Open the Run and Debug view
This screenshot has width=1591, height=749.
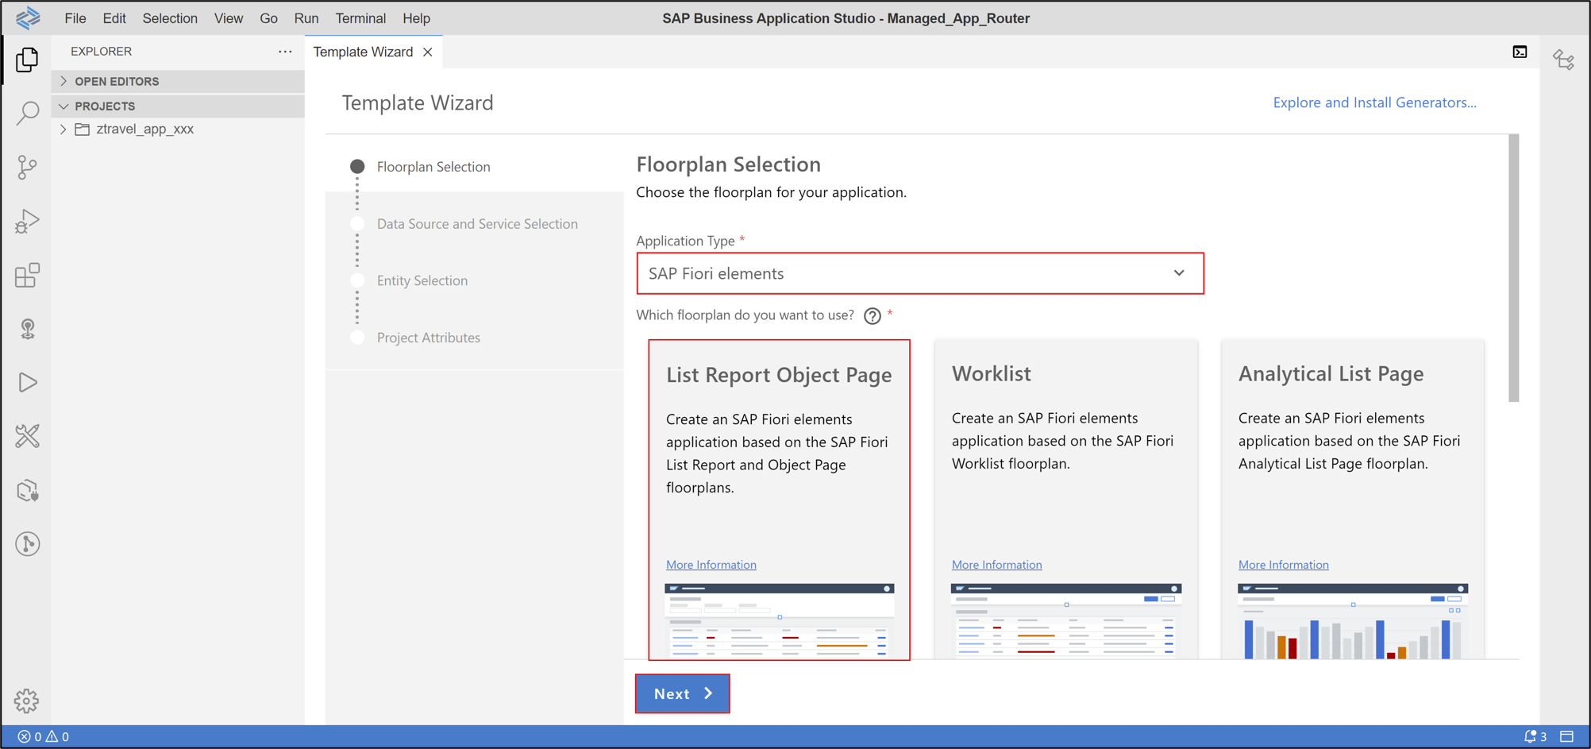[x=27, y=222]
